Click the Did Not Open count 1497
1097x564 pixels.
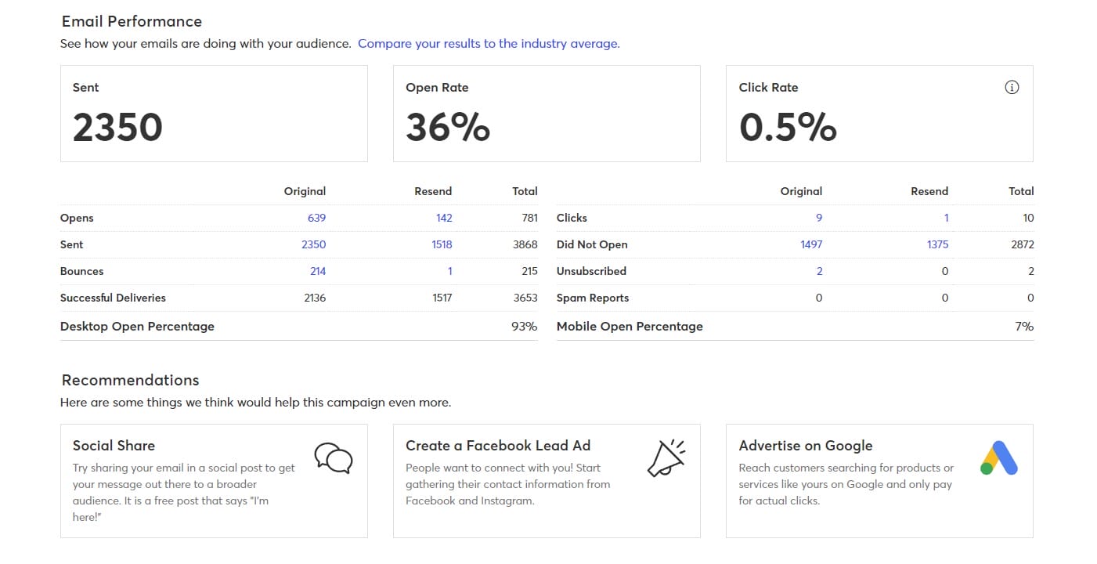[x=812, y=244]
